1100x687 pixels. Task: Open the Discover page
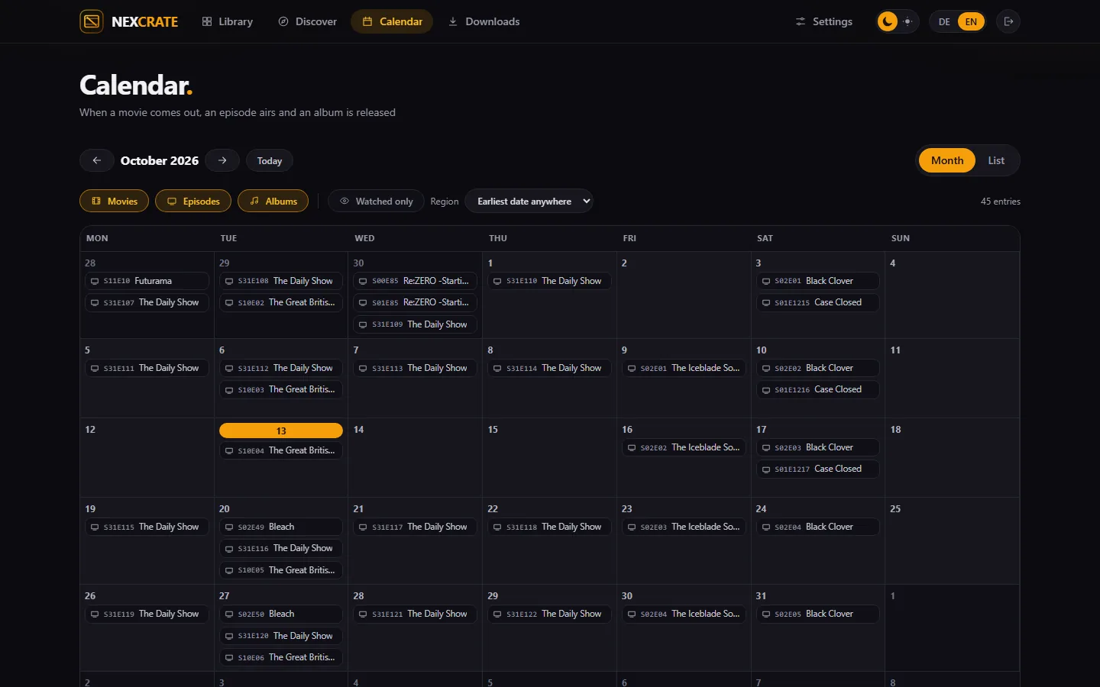[x=308, y=21]
